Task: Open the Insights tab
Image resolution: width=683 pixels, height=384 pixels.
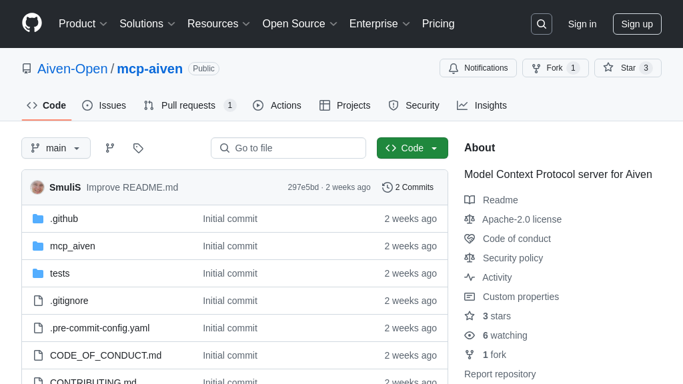Action: (x=482, y=105)
